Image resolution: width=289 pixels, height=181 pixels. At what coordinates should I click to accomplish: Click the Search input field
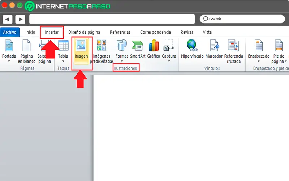pyautogui.click(x=242, y=19)
